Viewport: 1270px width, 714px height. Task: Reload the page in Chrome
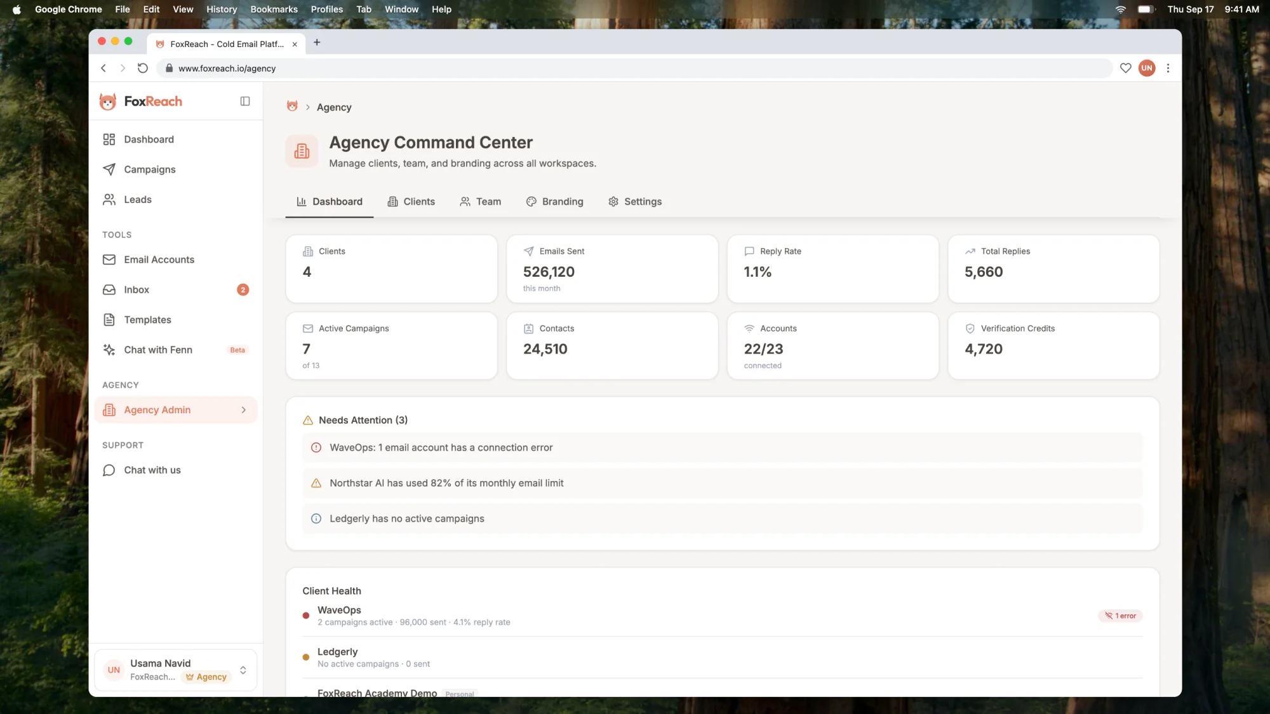point(143,69)
